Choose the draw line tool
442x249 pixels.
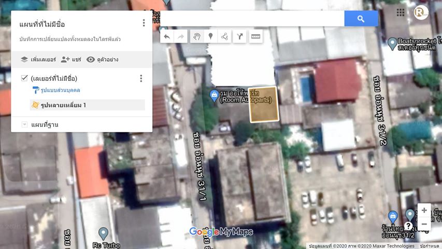pos(225,36)
